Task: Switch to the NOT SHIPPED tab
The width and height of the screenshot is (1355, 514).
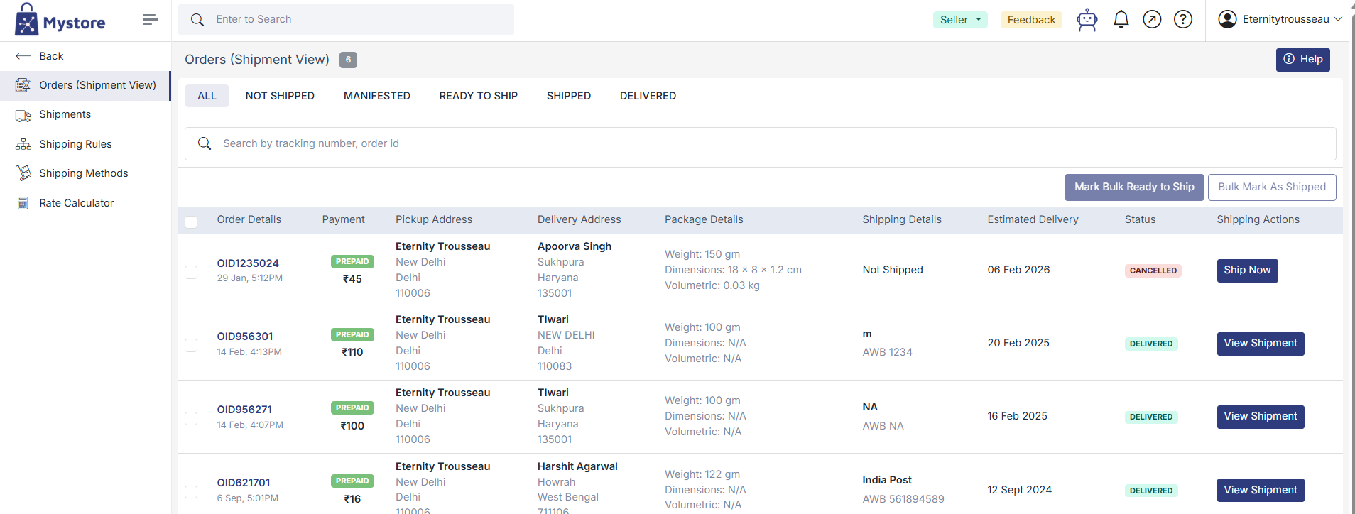Action: (x=280, y=96)
